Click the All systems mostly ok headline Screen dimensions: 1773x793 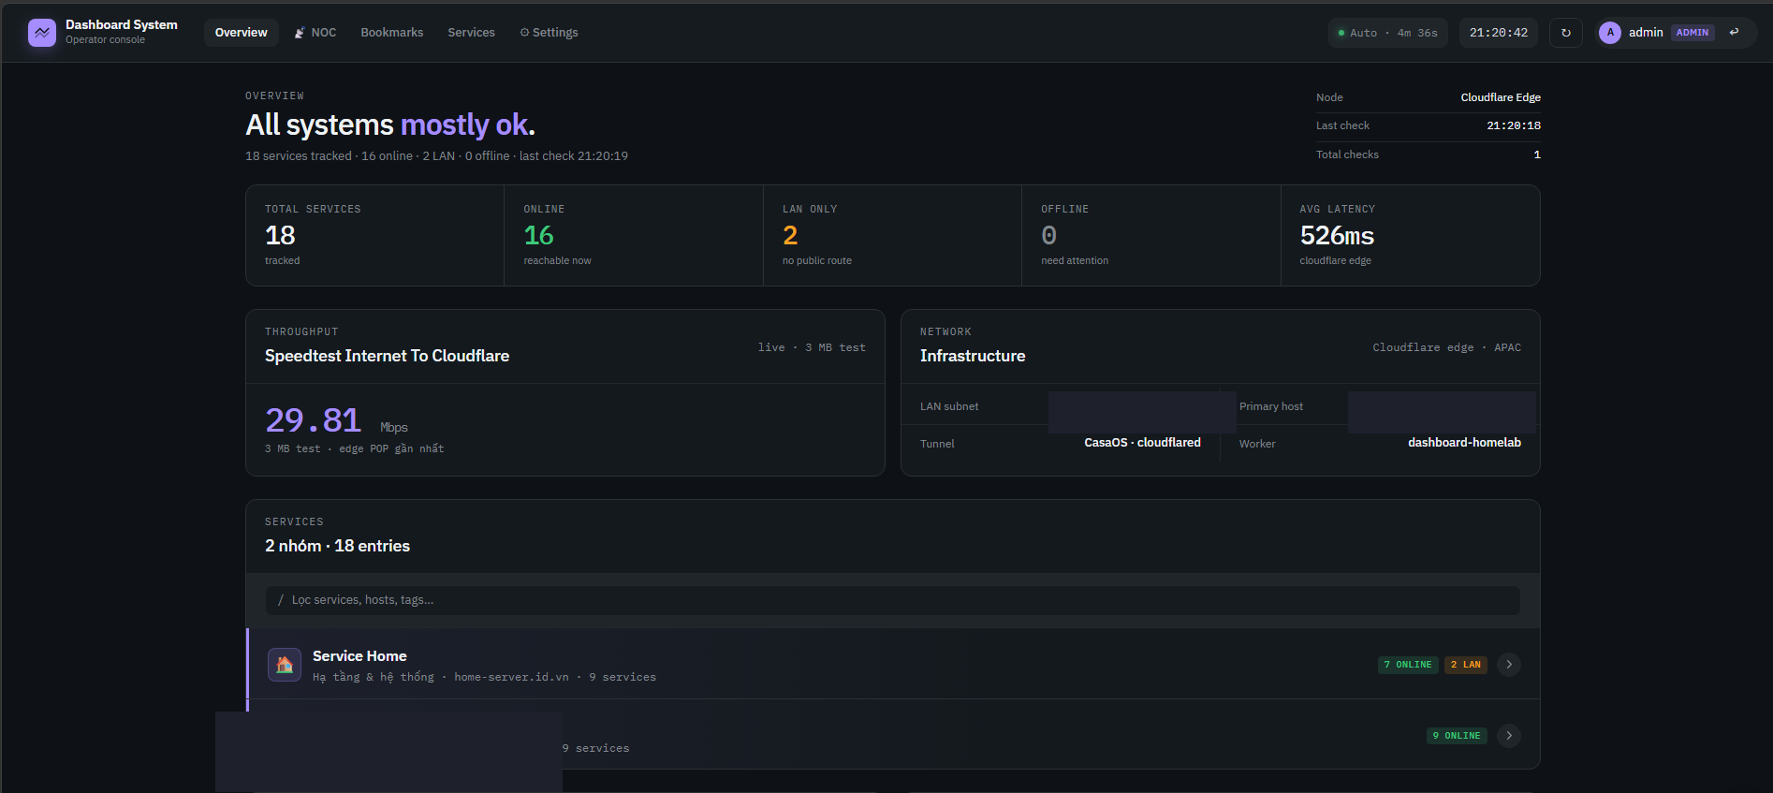(390, 125)
